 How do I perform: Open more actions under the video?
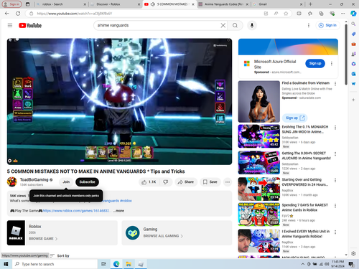[228, 182]
